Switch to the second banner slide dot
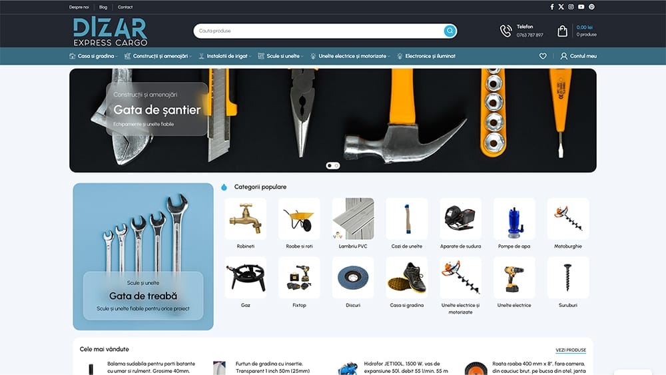The width and height of the screenshot is (666, 375). click(x=336, y=165)
